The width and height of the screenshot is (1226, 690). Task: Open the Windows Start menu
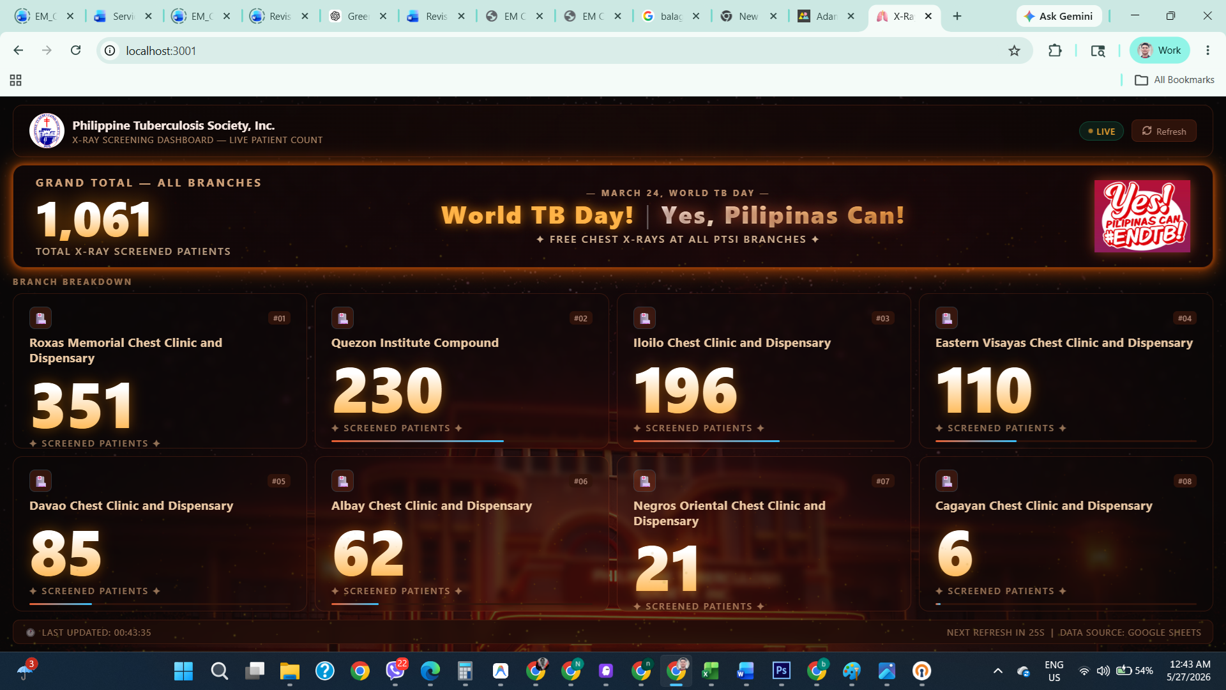(183, 671)
